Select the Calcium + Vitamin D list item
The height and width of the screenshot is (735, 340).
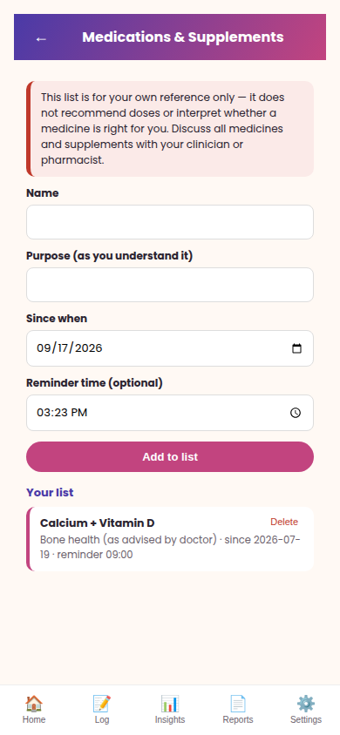(x=170, y=539)
